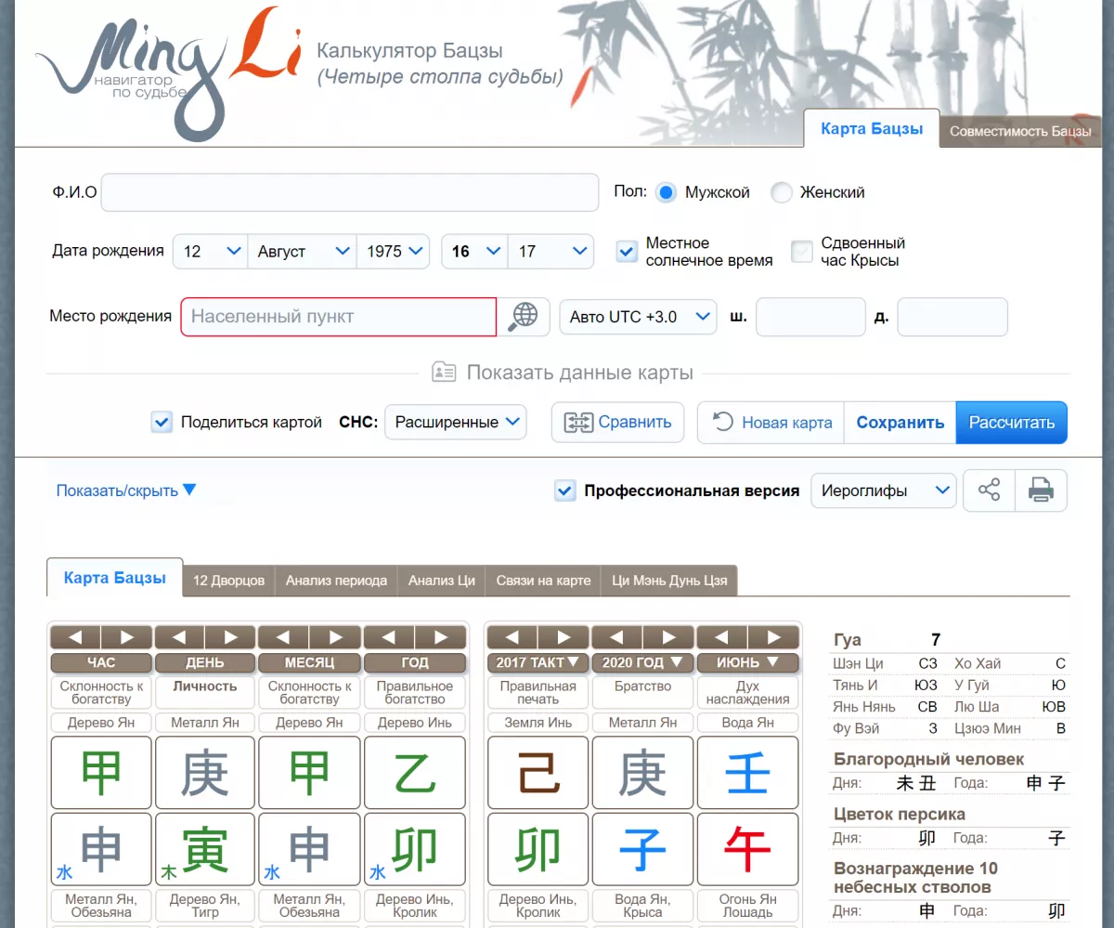This screenshot has width=1114, height=928.
Task: Switch to Совместимость Бацзы tab
Action: coord(1020,131)
